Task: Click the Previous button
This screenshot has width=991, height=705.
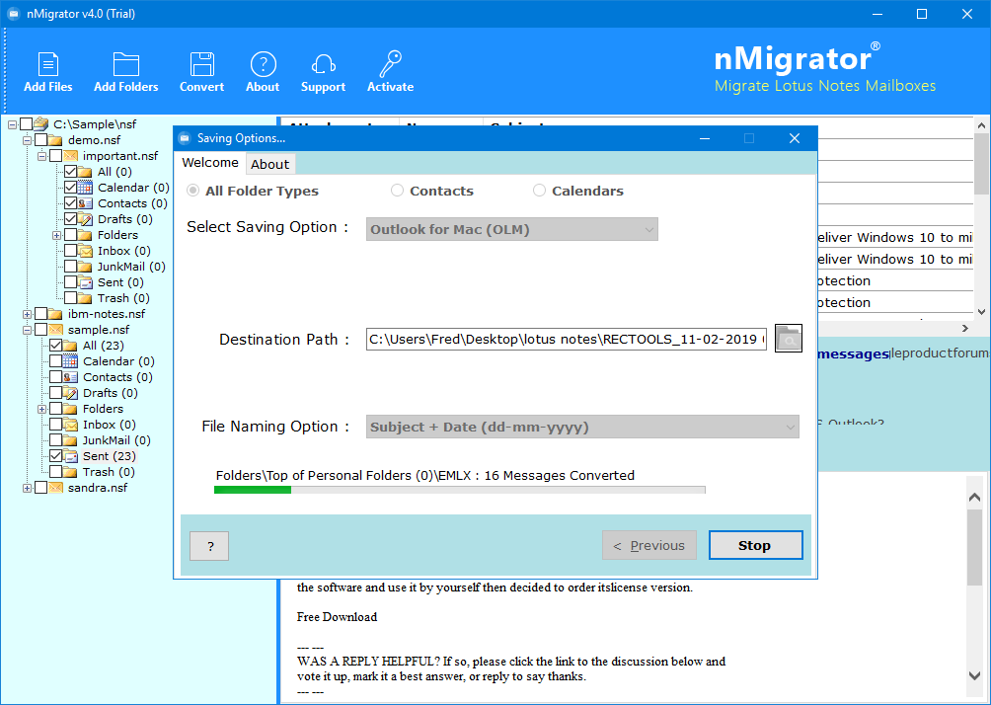Action: 649,545
